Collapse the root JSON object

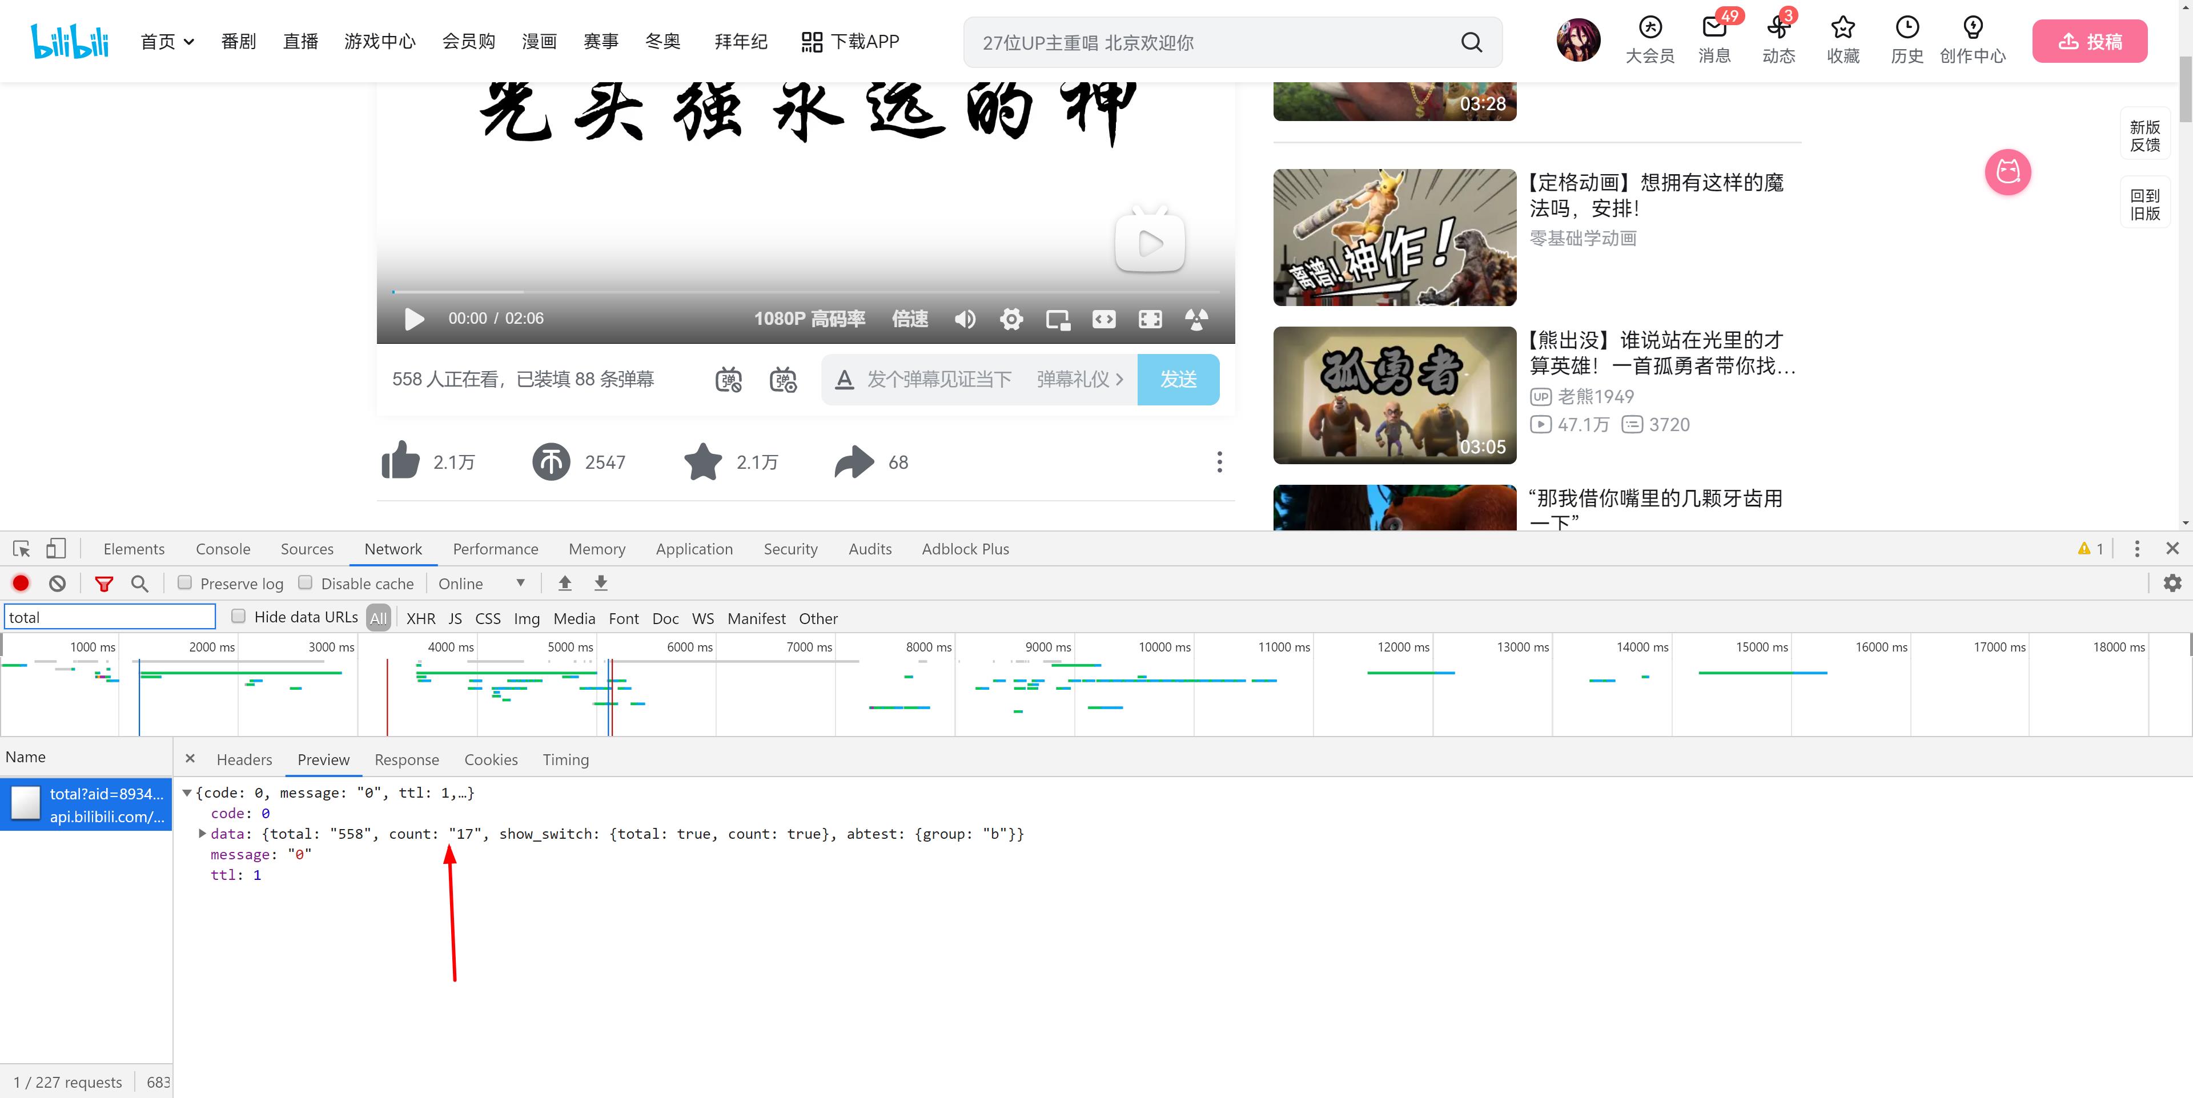186,793
